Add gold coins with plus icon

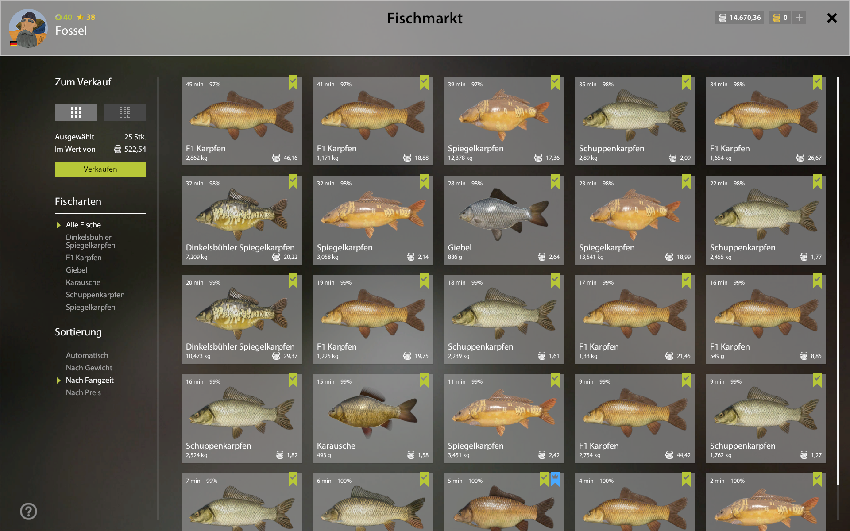click(x=799, y=18)
